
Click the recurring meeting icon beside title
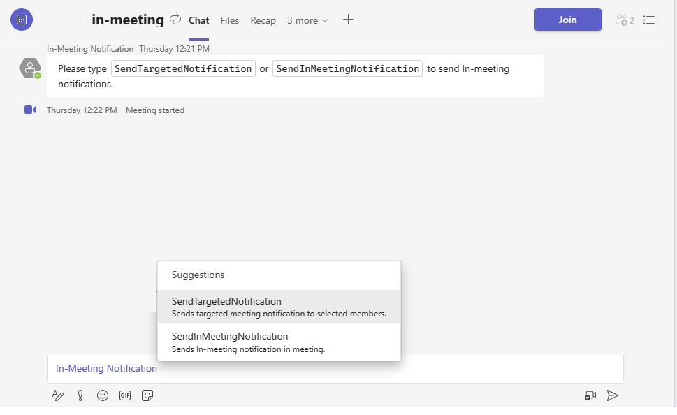coord(175,20)
